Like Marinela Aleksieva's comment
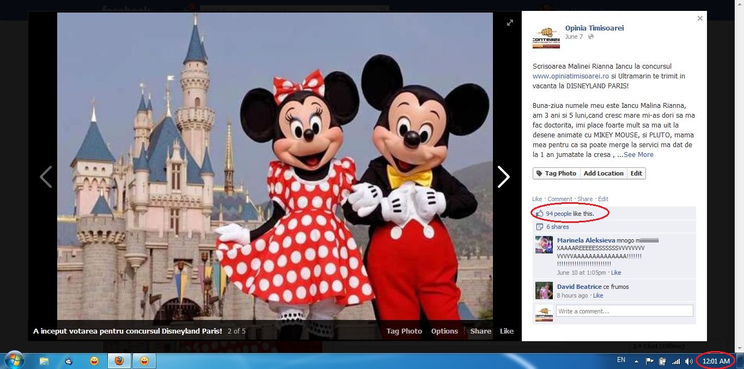 coord(616,273)
